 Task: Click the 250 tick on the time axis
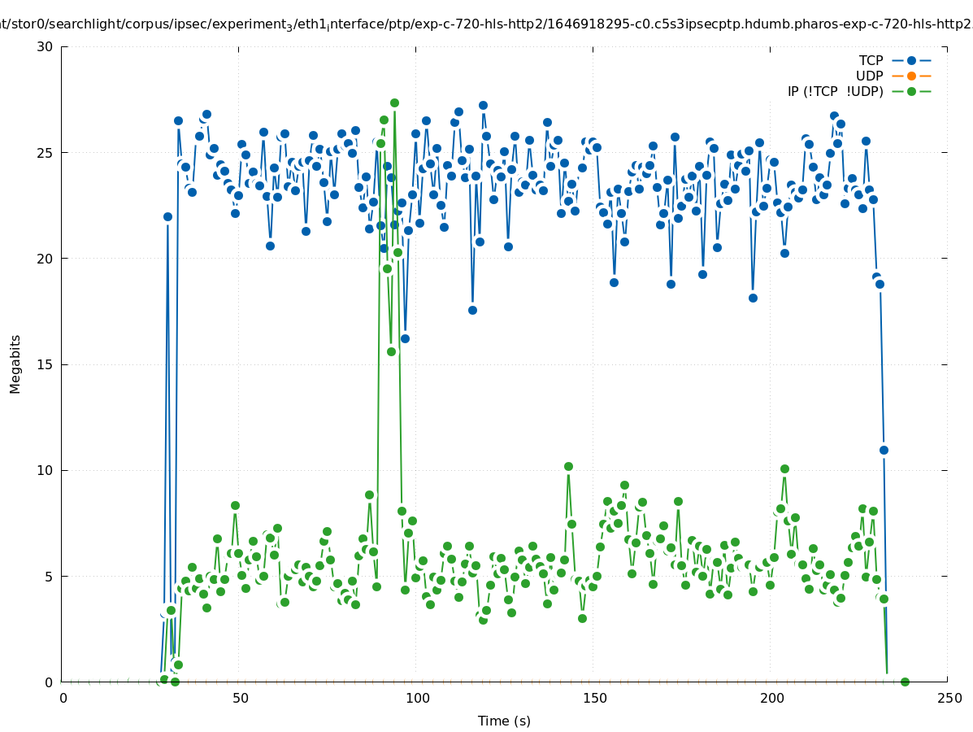[949, 698]
